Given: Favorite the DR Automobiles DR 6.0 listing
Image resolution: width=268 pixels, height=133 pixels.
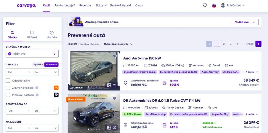Looking at the screenshot, I should [115, 98].
